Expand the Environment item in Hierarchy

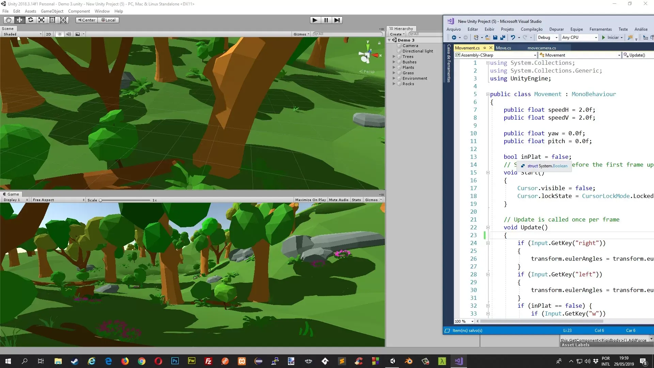click(x=394, y=78)
